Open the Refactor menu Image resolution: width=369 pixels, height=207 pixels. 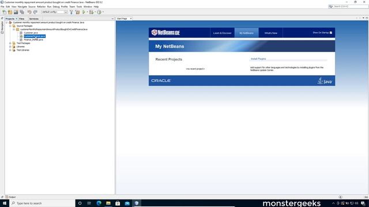41,6
